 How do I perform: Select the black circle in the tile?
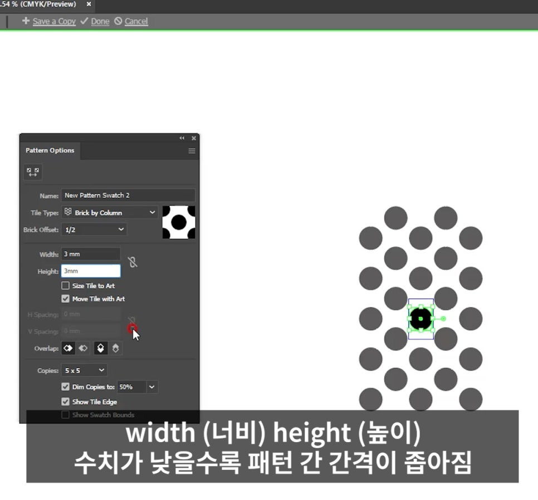[x=420, y=319]
